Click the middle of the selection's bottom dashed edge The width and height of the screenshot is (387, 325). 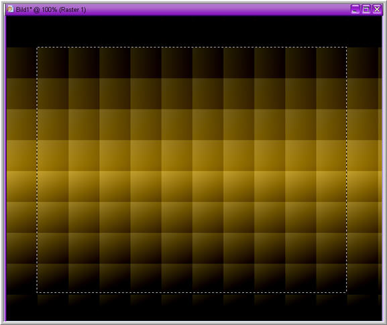[x=192, y=292]
